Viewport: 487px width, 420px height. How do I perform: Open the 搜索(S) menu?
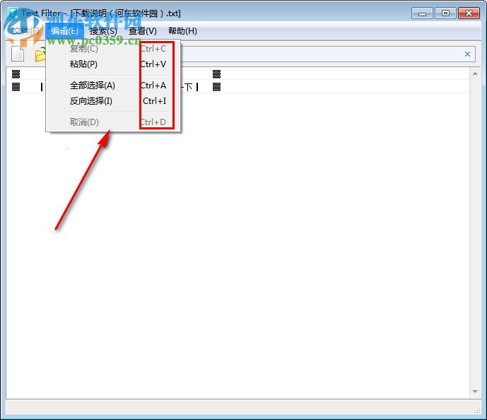tap(103, 30)
